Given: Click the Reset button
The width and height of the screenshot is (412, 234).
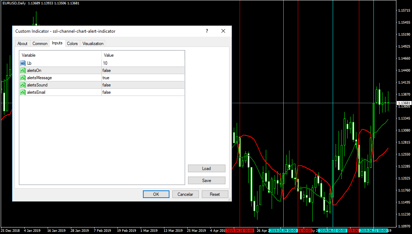Looking at the screenshot, I should click(215, 194).
